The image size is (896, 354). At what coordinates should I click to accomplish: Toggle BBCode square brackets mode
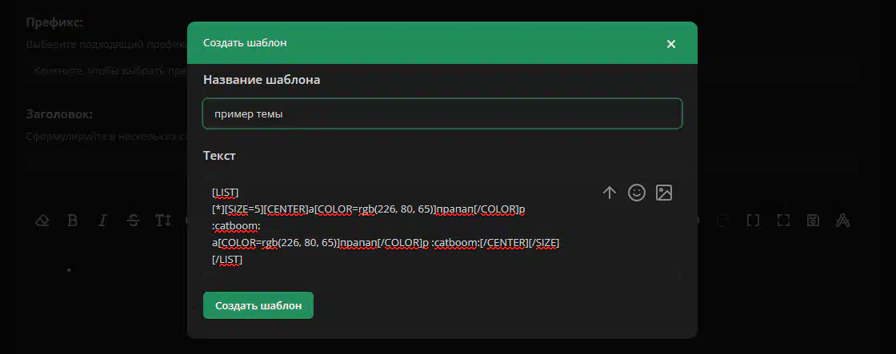(x=753, y=221)
